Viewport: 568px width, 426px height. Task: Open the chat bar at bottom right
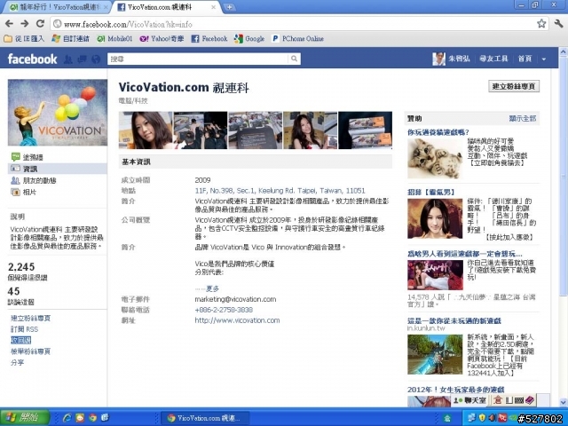pos(469,400)
